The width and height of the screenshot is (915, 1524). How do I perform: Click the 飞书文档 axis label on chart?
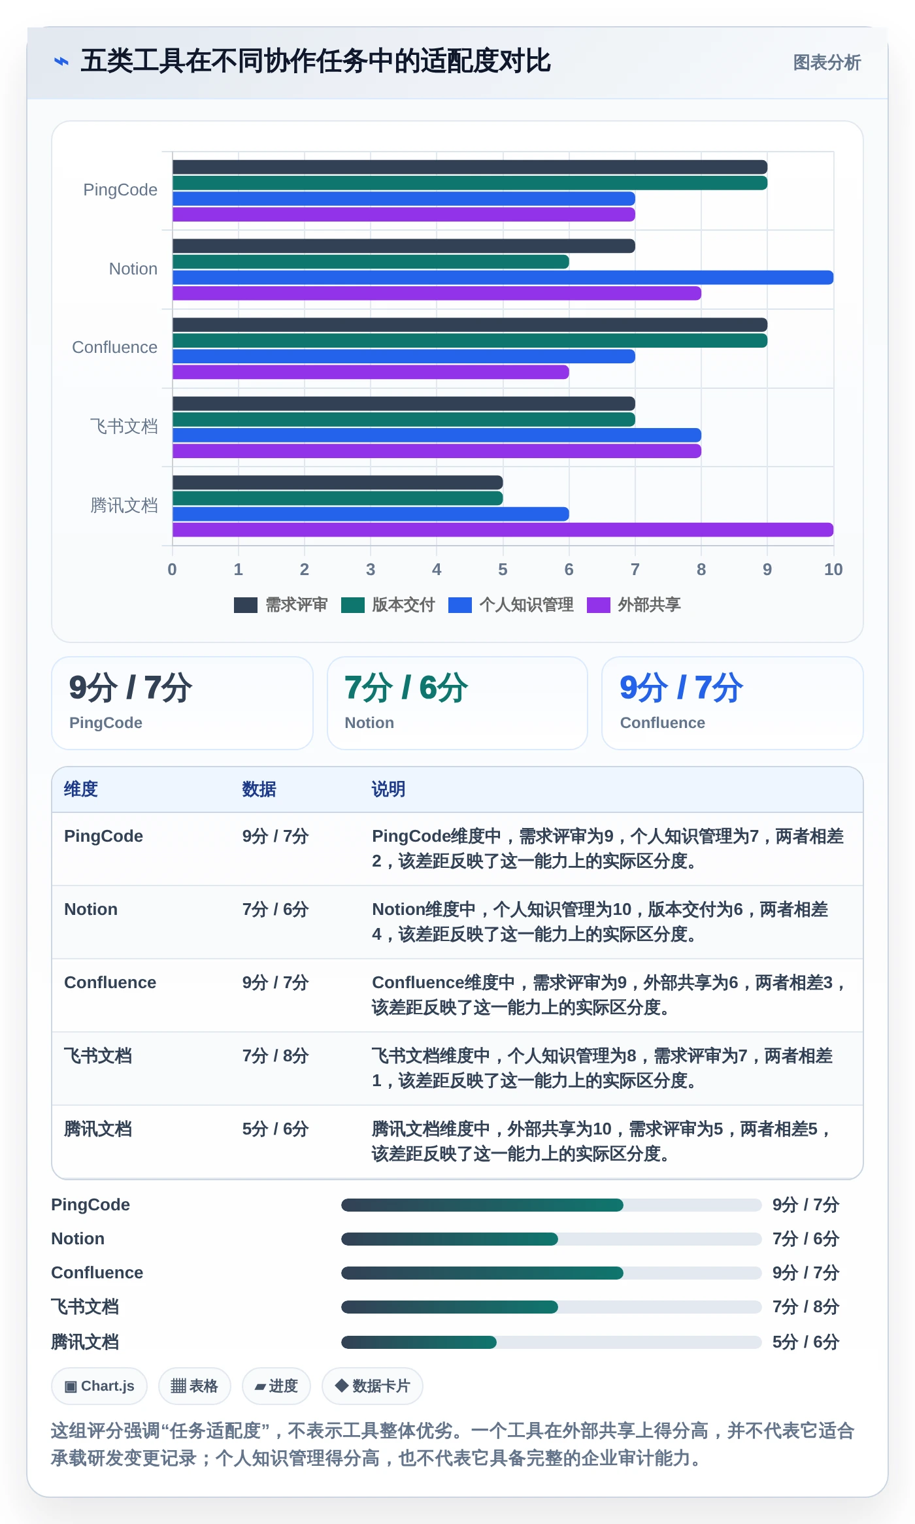click(124, 427)
